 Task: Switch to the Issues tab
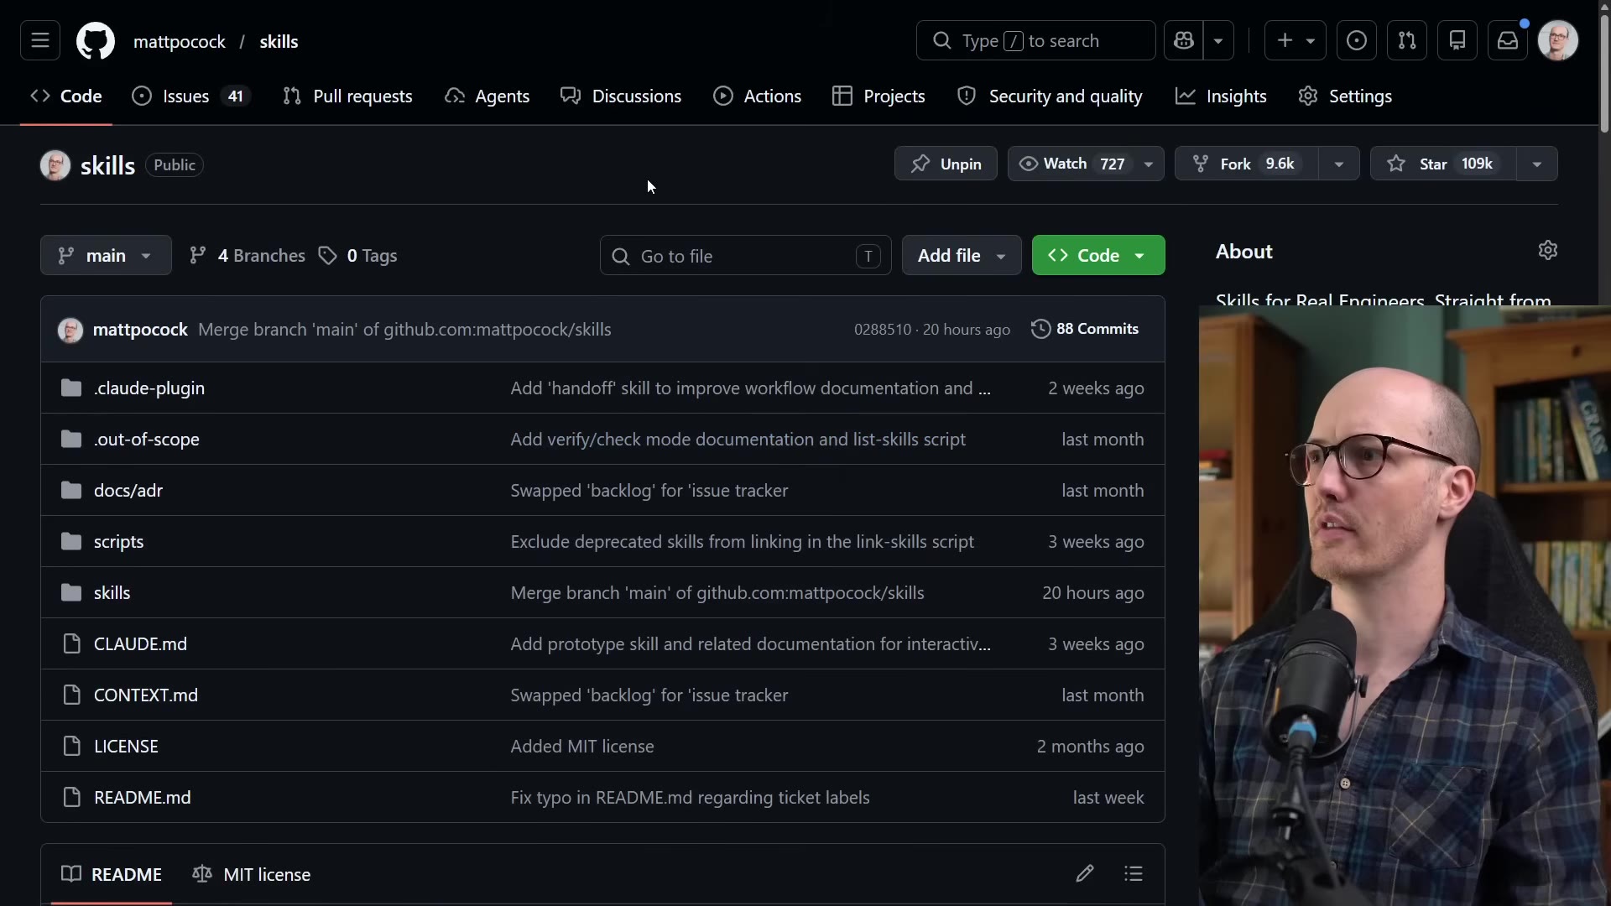pyautogui.click(x=190, y=96)
